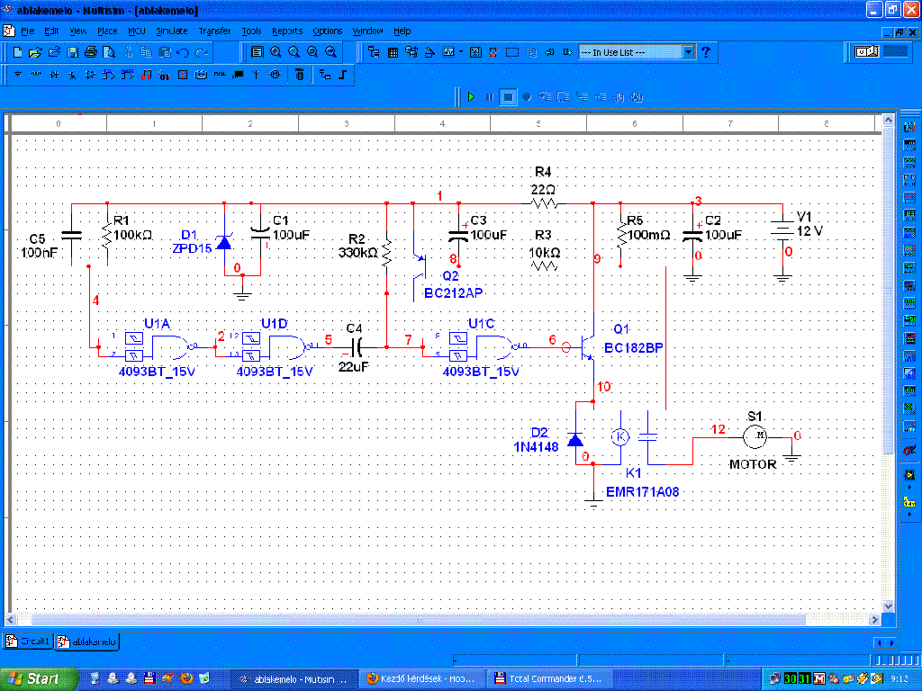Screen dimensions: 922x691
Task: Open the CMOS components group
Action: (x=128, y=75)
